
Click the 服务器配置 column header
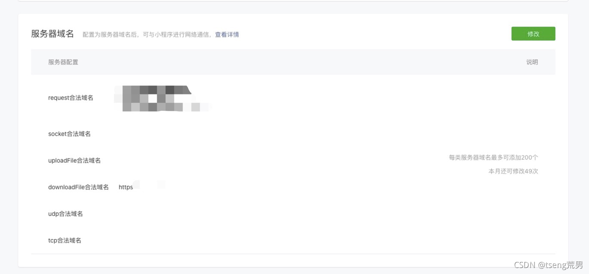63,62
